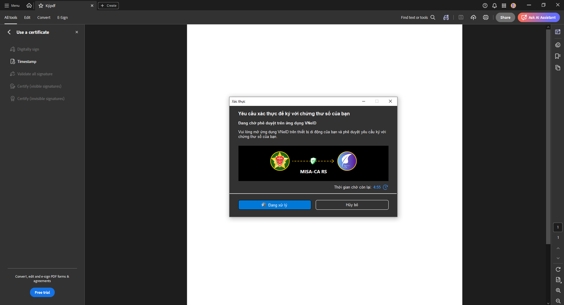Click the Print icon

tap(486, 18)
